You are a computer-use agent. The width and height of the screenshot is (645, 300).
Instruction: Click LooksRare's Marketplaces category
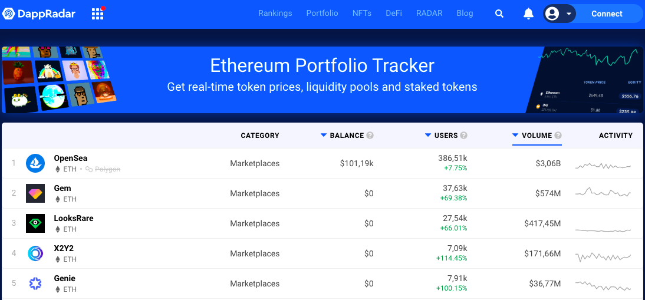tap(255, 223)
